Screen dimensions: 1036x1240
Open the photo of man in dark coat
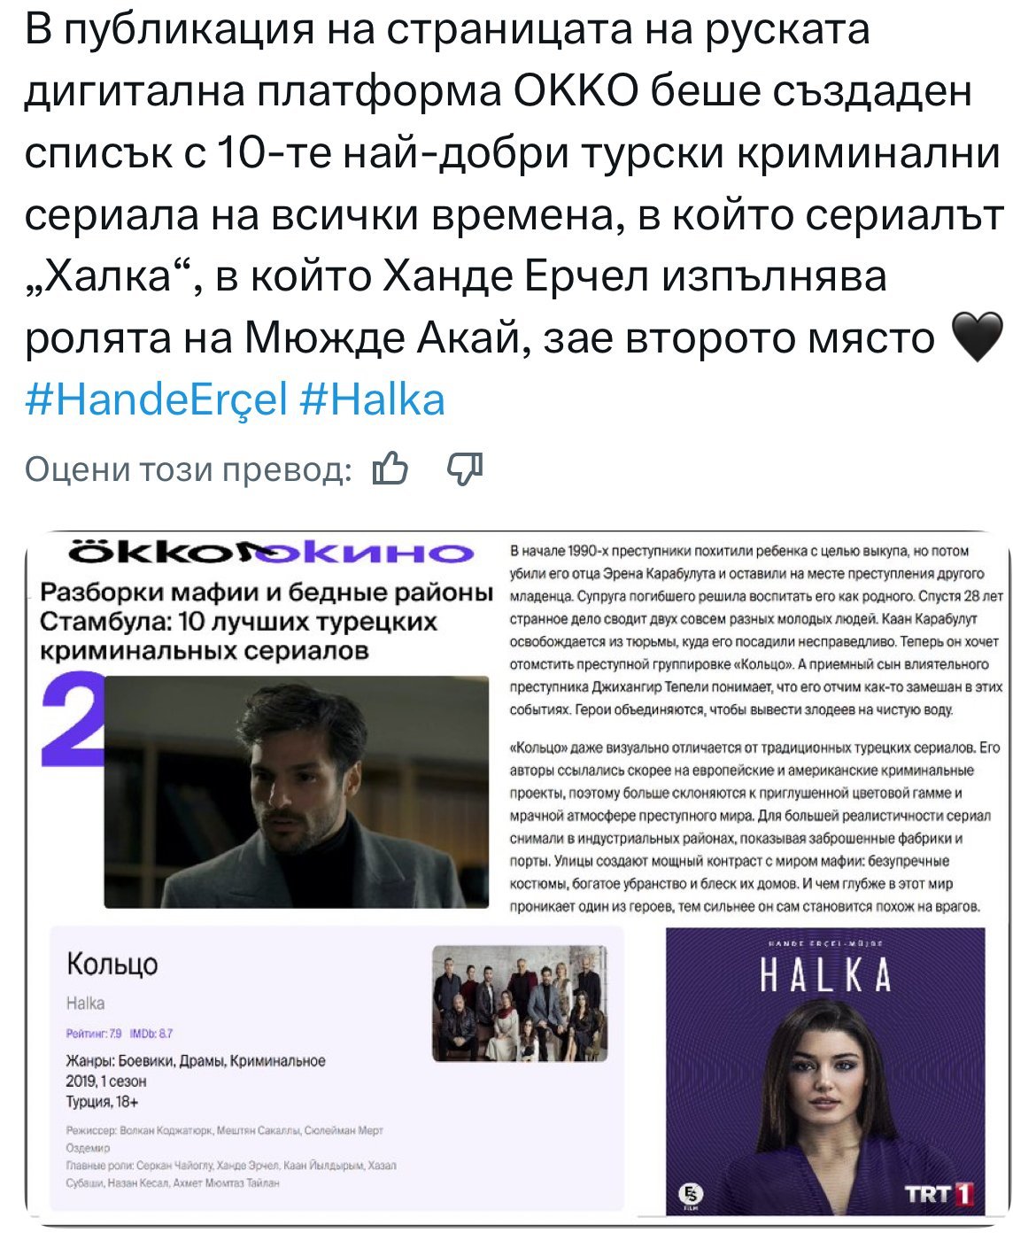[x=297, y=792]
